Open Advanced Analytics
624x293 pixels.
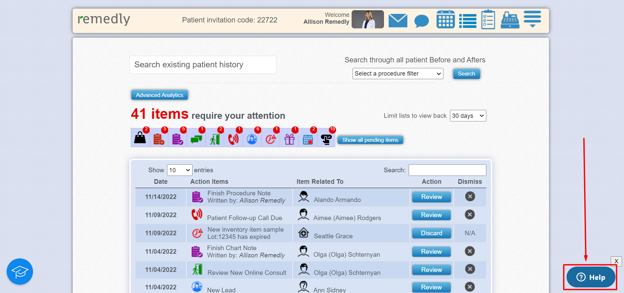(x=159, y=95)
